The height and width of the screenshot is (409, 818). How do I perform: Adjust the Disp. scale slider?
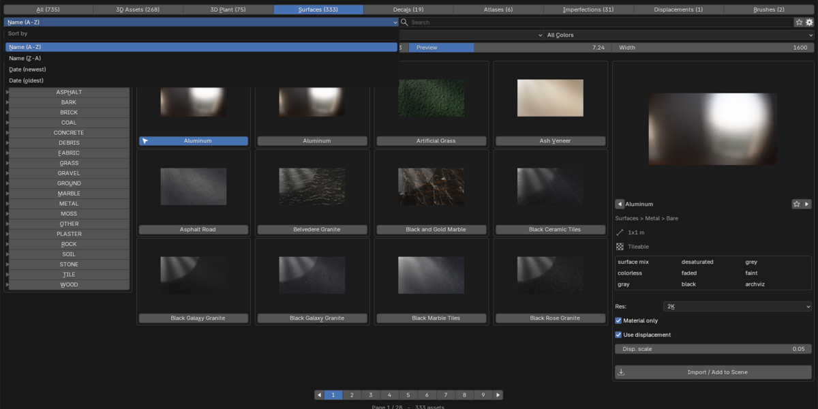tap(713, 349)
